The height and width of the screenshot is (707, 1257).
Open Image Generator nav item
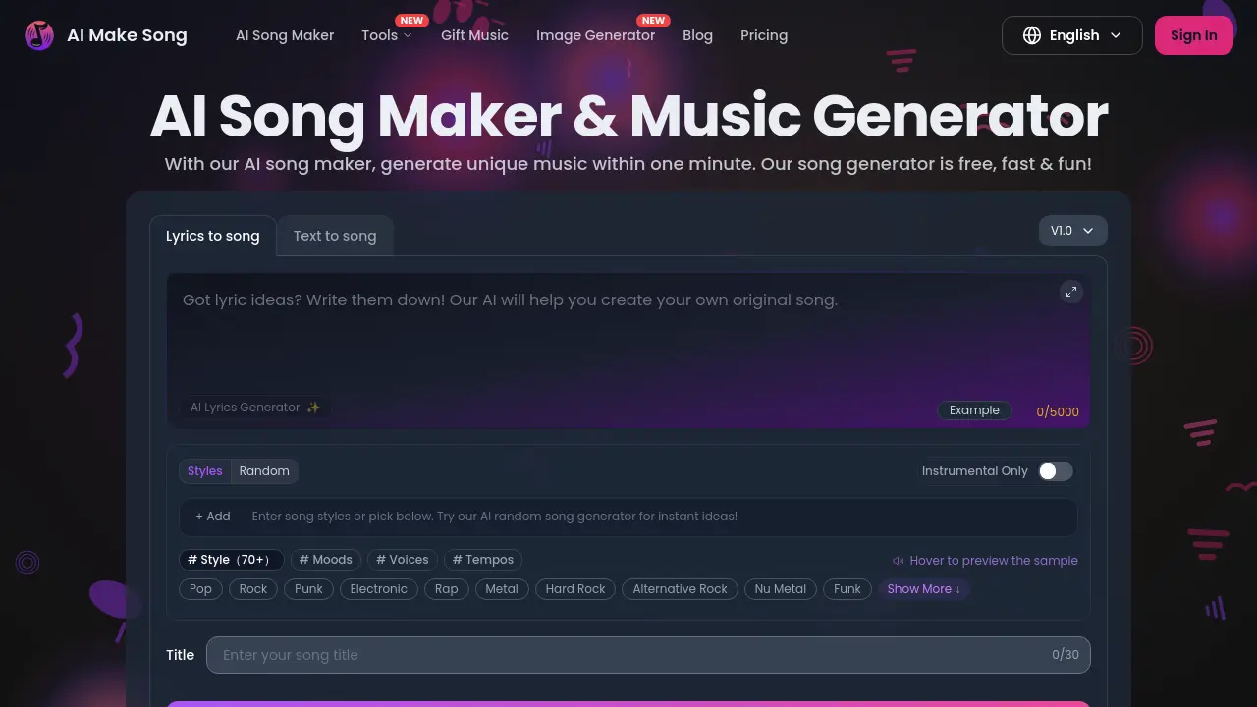(x=595, y=35)
